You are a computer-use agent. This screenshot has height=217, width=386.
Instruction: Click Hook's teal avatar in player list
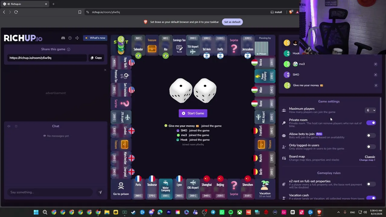point(287,53)
